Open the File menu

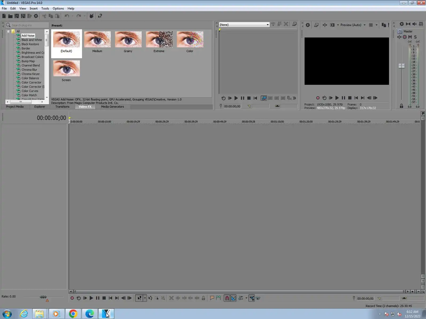(4, 9)
